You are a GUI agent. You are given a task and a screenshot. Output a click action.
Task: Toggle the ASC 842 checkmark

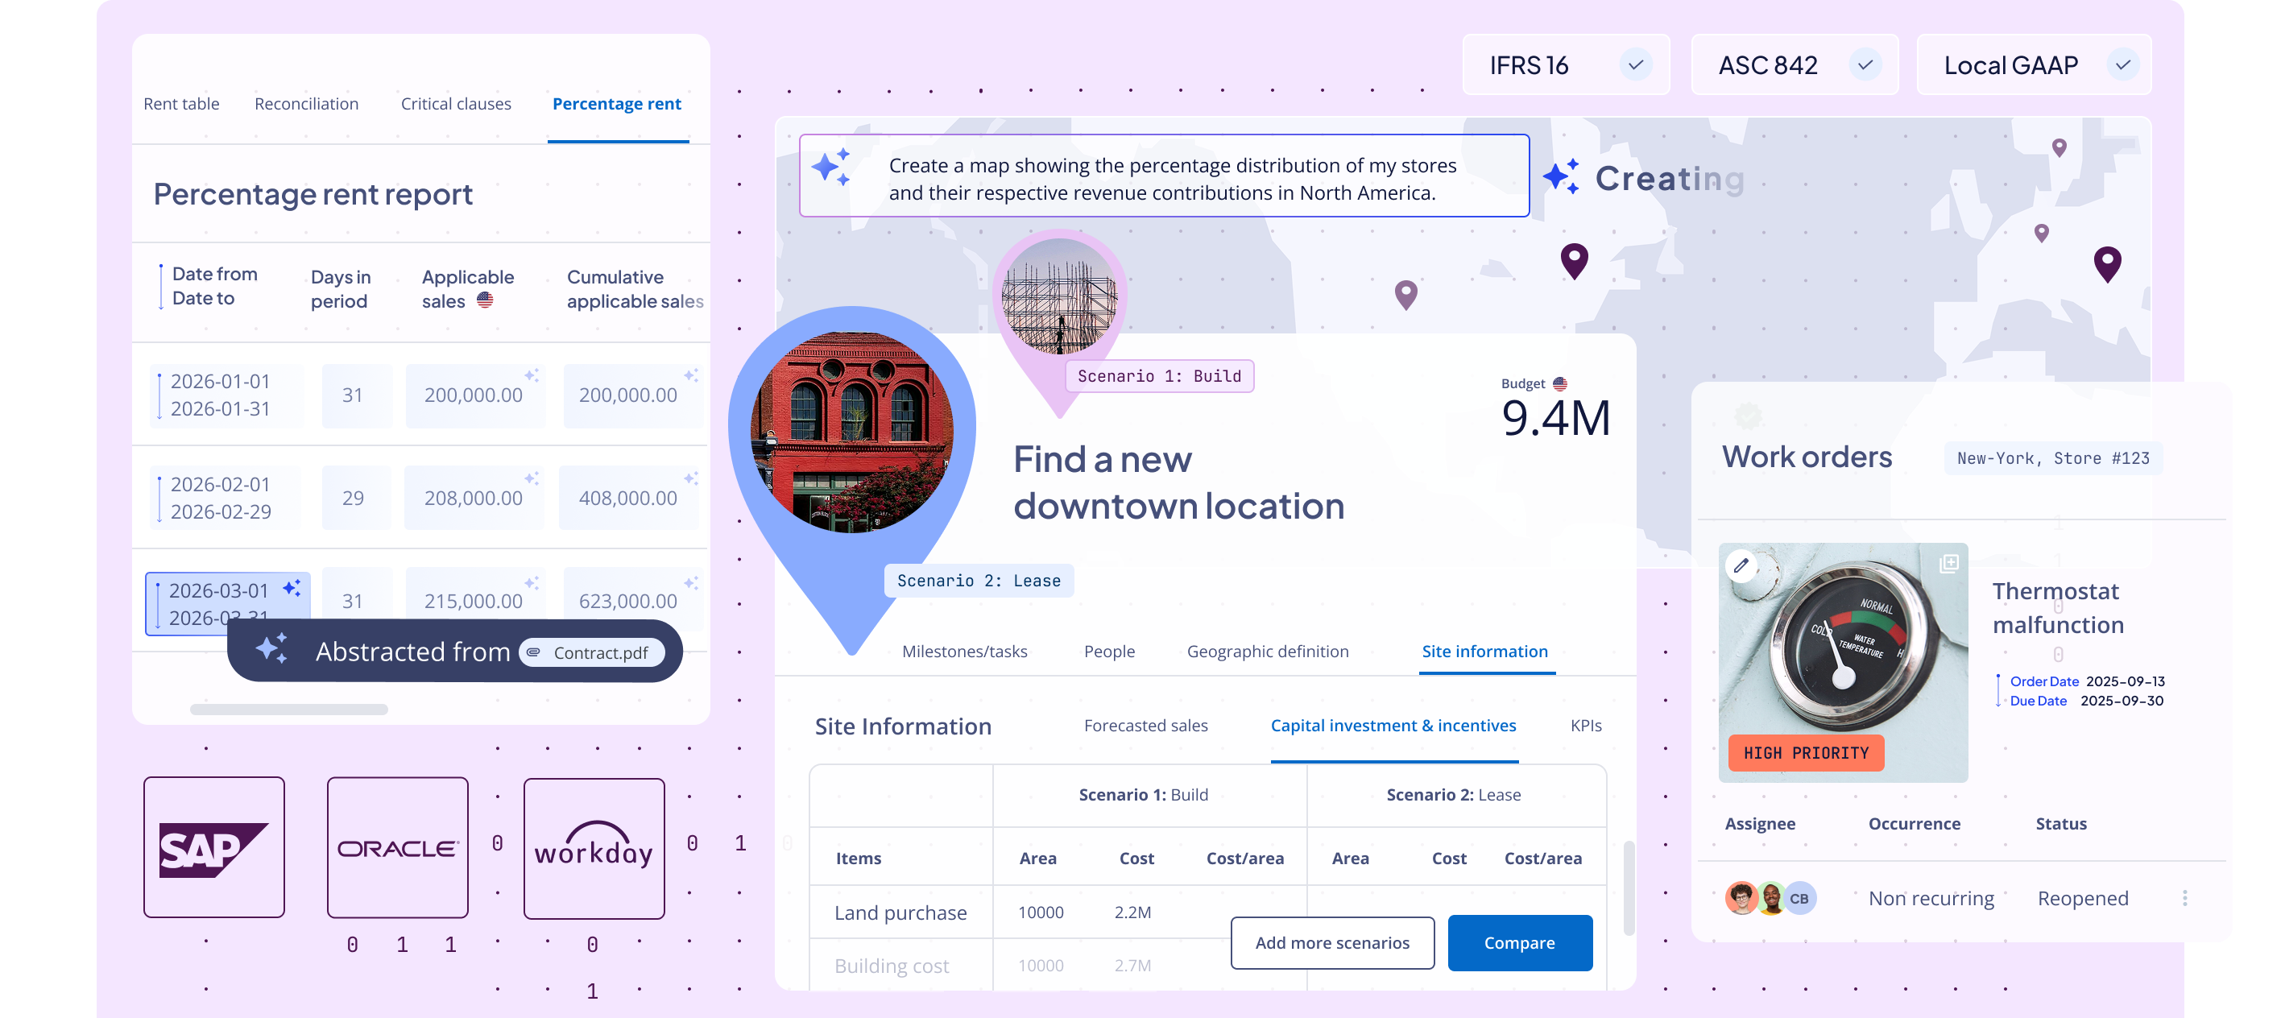pyautogui.click(x=1865, y=64)
